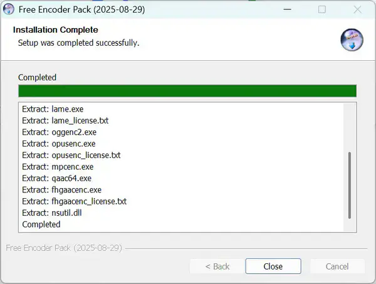Image resolution: width=376 pixels, height=284 pixels.
Task: Select the 'Extract: lame_license.txt' log entry
Action: [x=65, y=120]
